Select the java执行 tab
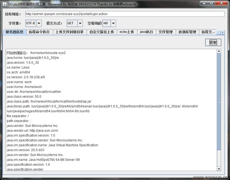Screen dimensions: 230x180 (x=147, y=32)
